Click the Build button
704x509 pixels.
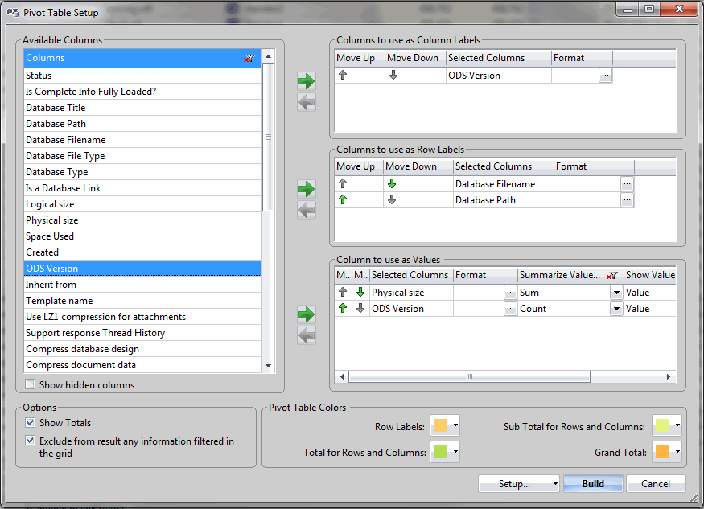click(x=592, y=483)
